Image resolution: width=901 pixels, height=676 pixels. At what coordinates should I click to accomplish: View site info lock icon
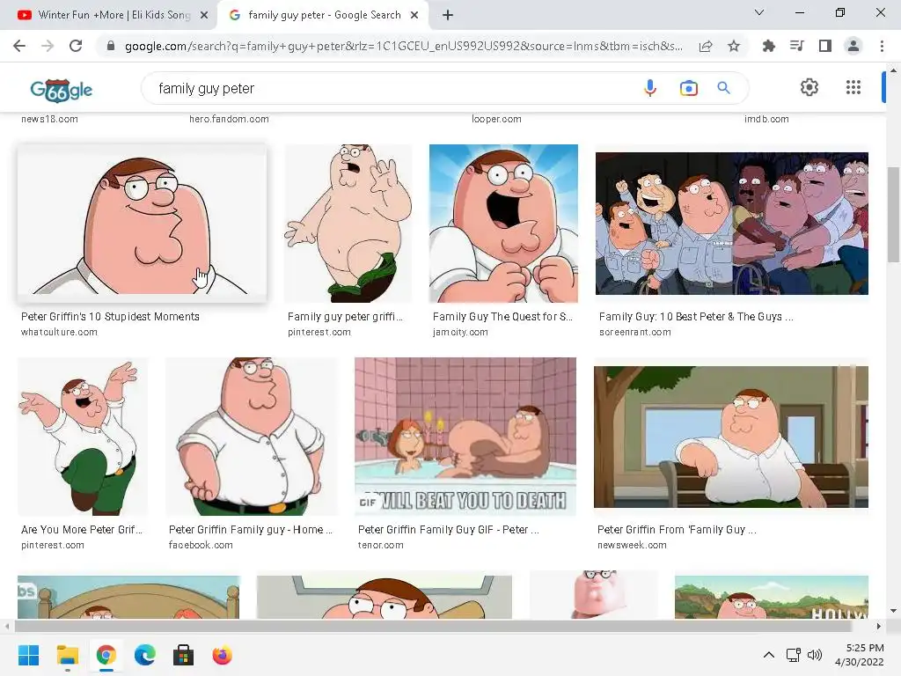pyautogui.click(x=111, y=46)
